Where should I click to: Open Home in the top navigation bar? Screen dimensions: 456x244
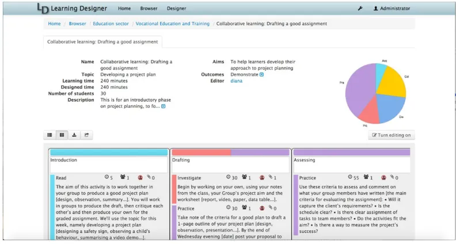tap(124, 9)
